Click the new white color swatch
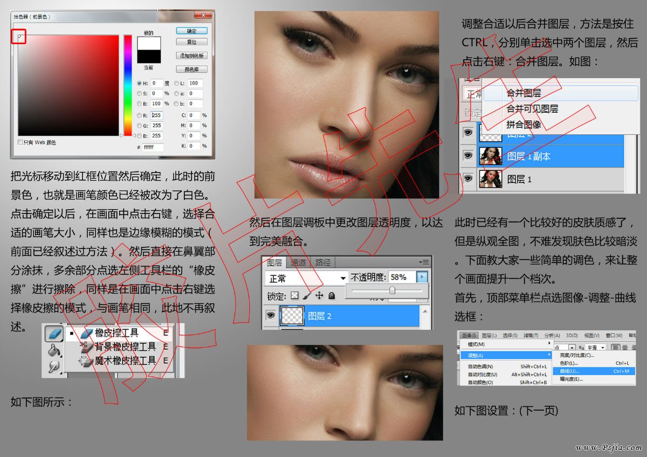 tap(149, 43)
